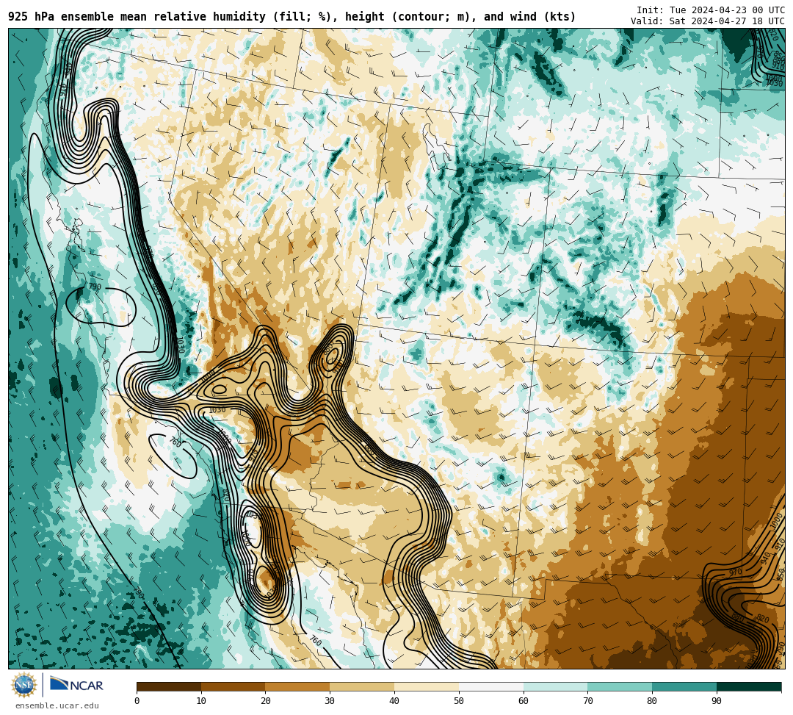Screen dimensions: 793x715
Task: Click the NCAR logo
Action: (x=76, y=685)
